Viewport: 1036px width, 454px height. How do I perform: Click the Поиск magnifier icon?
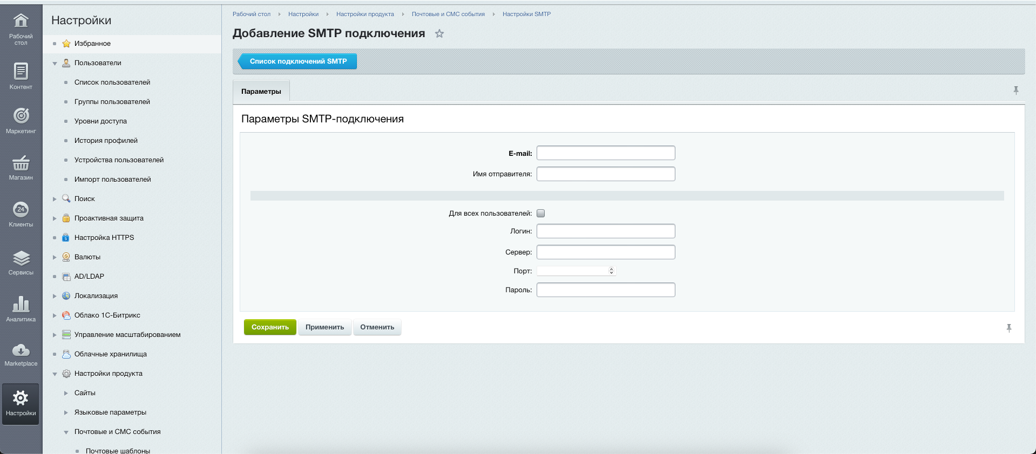tap(66, 199)
